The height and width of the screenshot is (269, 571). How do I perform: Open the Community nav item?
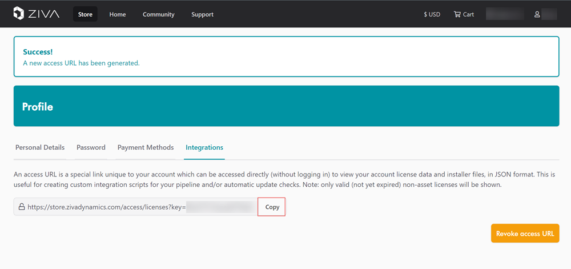click(158, 14)
